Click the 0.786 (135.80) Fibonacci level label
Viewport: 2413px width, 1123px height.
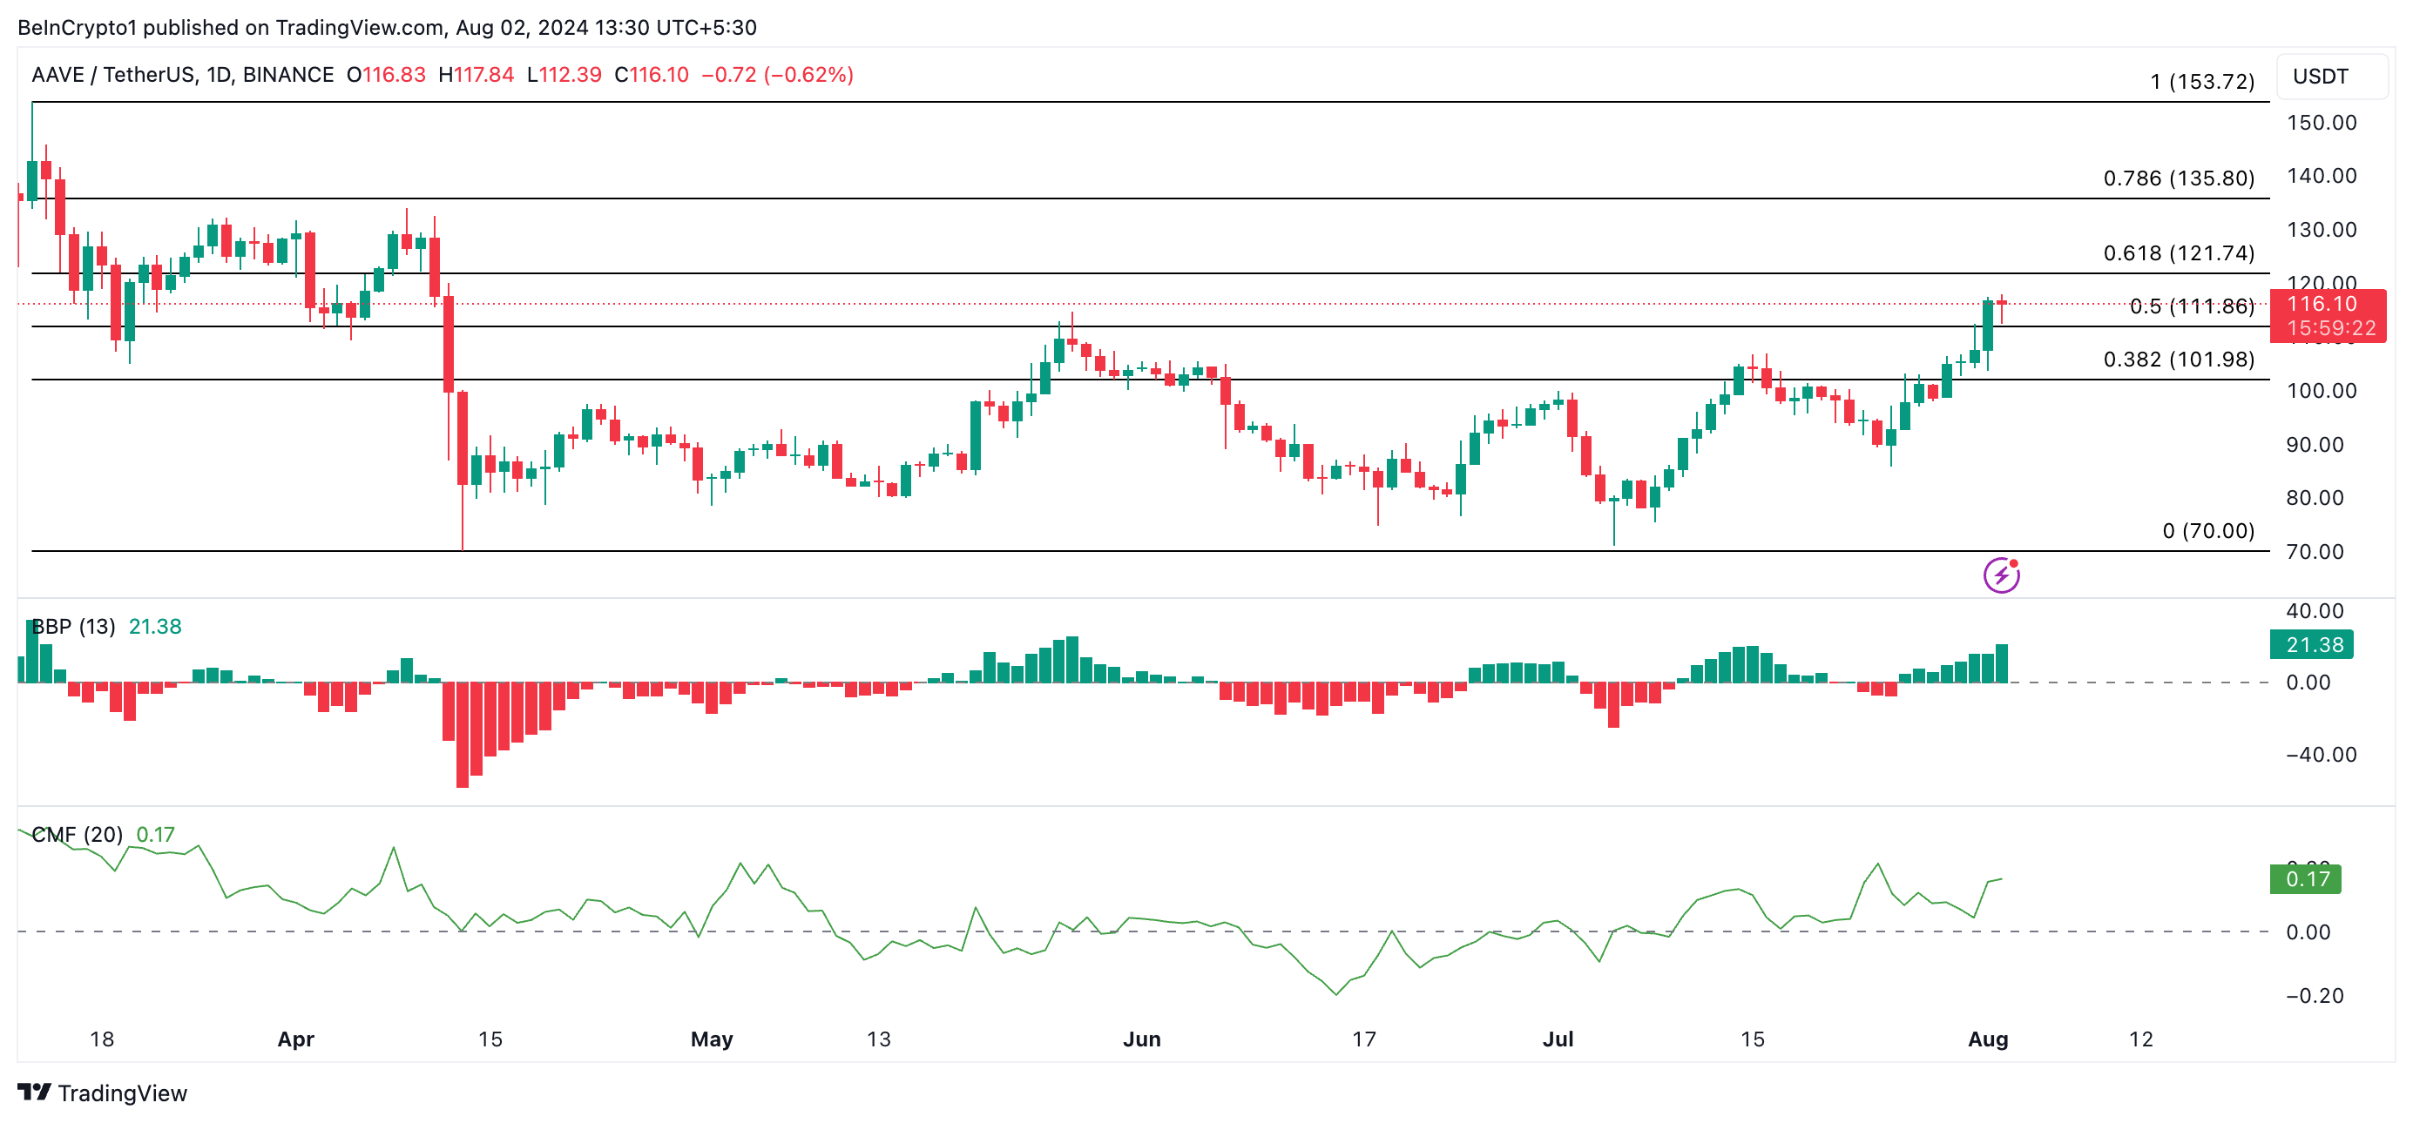click(x=2178, y=178)
